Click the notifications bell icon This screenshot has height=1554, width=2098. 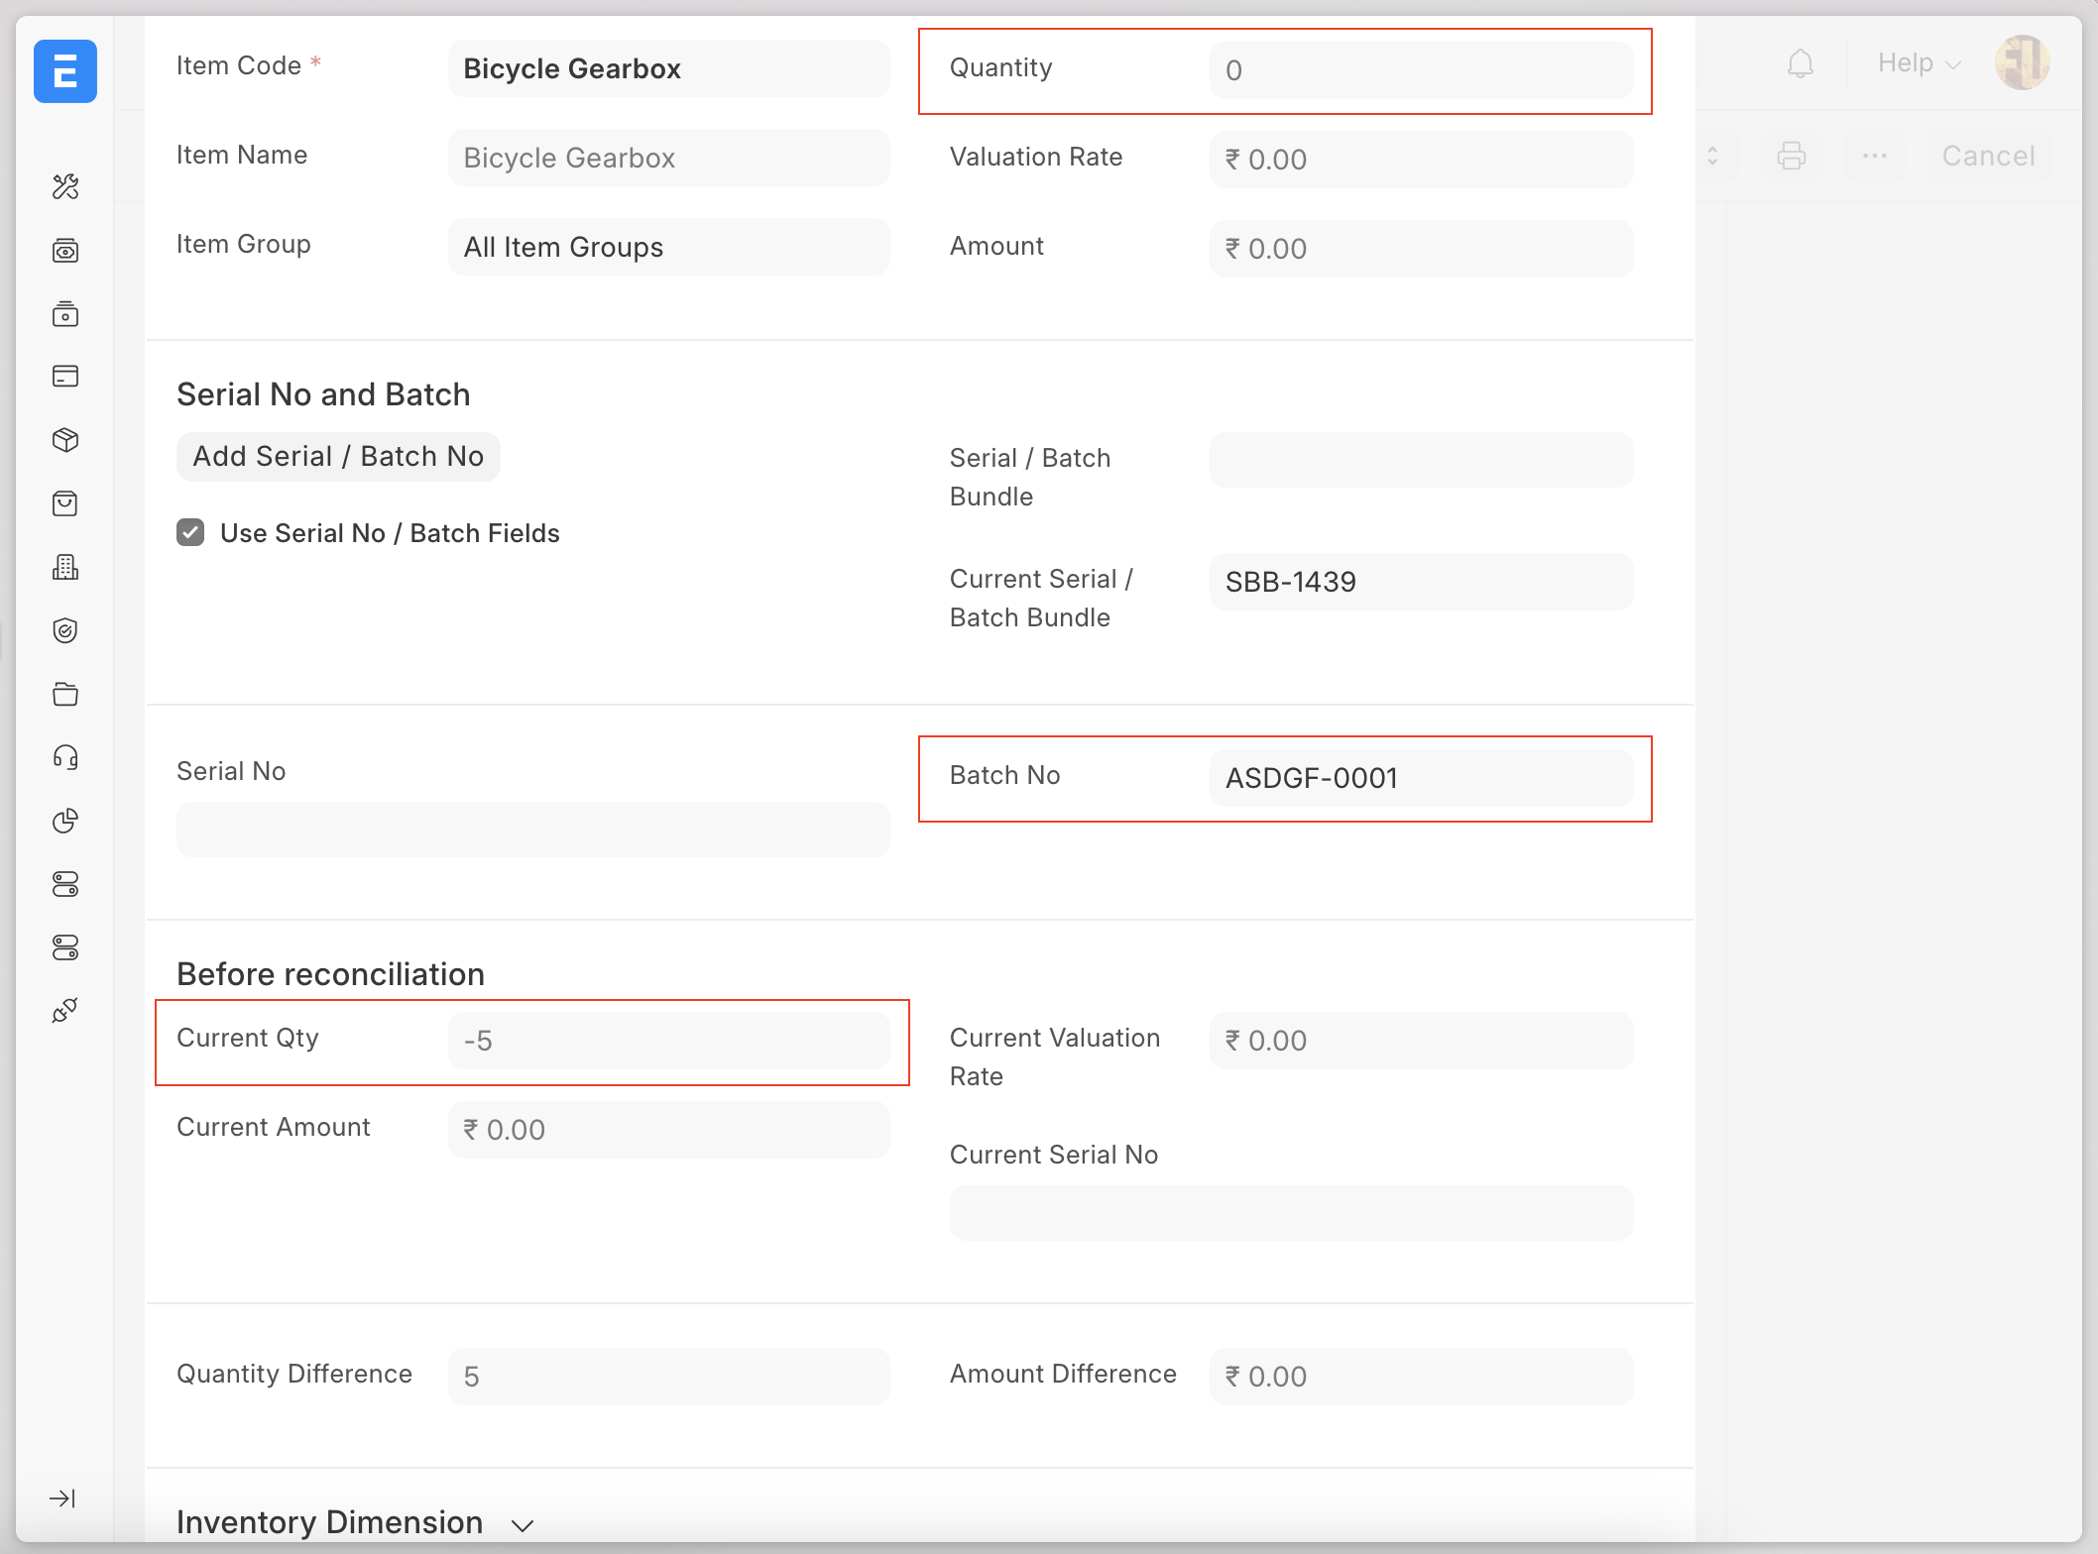coord(1800,63)
